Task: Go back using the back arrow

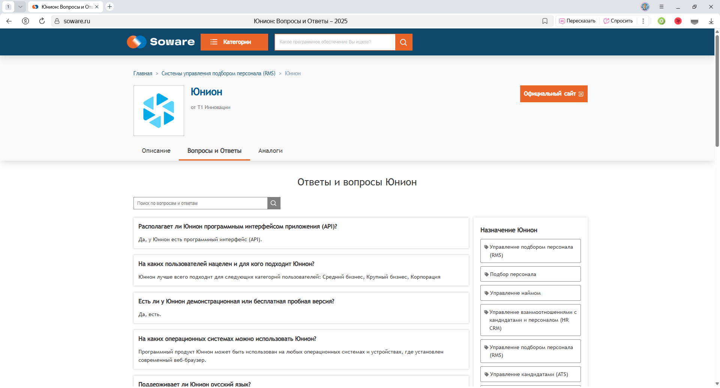Action: [x=9, y=21]
